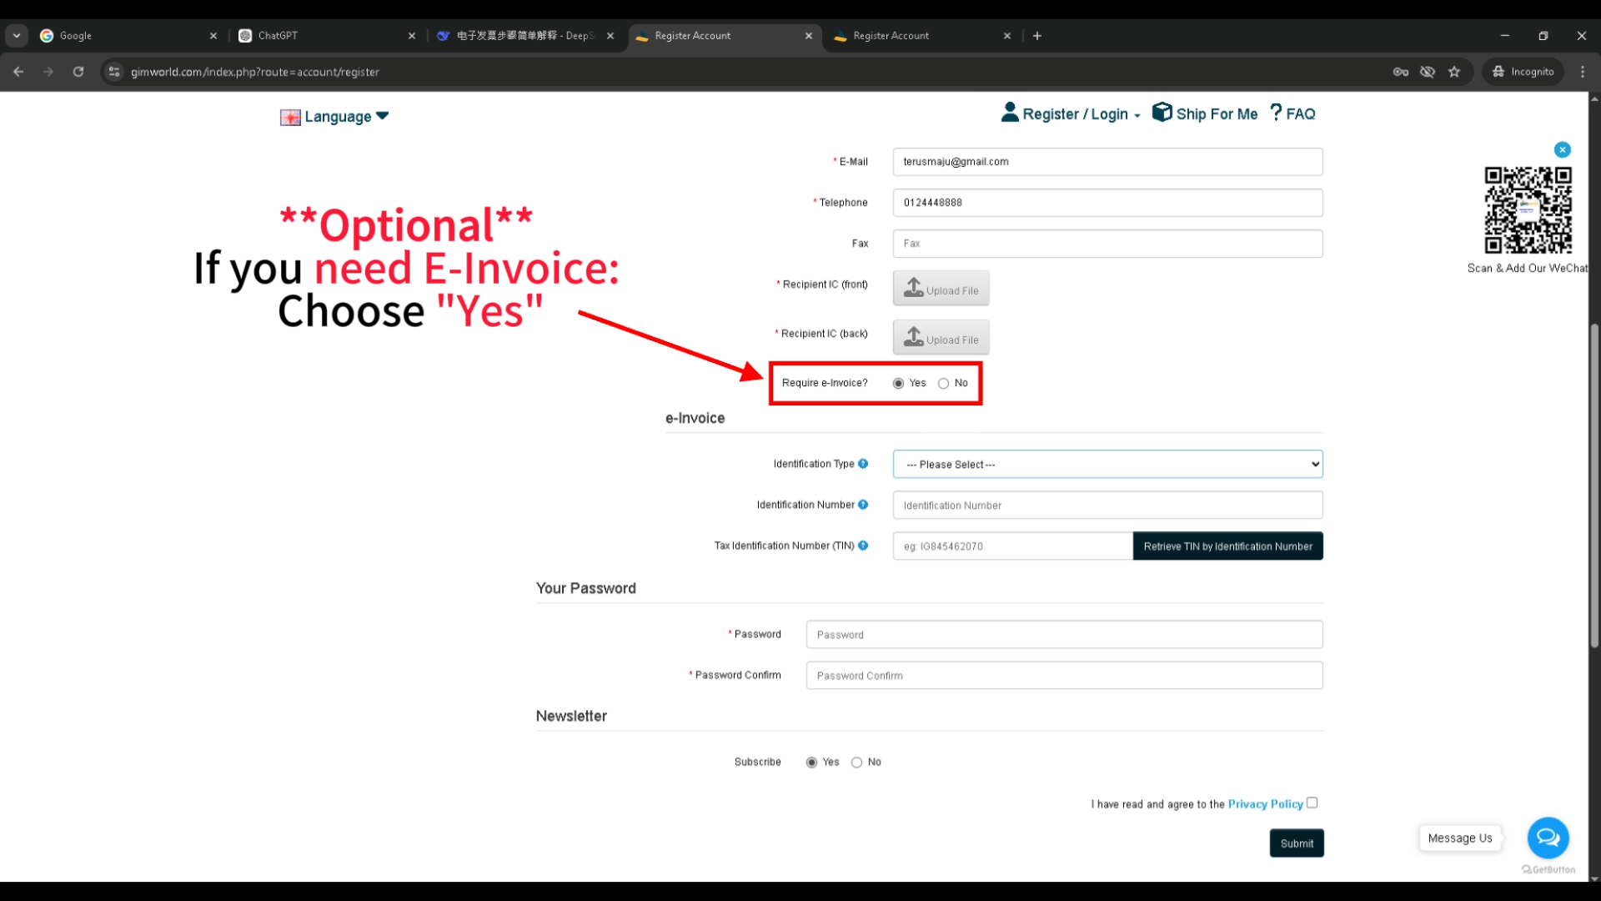The image size is (1601, 901).
Task: Click Retrieve TIN by Identification Number button
Action: [x=1227, y=546]
